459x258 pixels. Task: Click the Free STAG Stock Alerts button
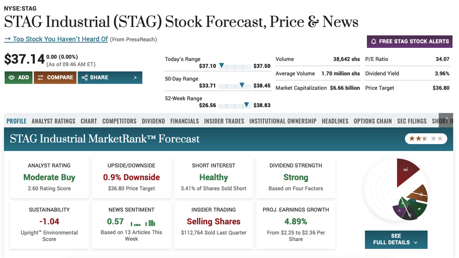click(x=409, y=41)
